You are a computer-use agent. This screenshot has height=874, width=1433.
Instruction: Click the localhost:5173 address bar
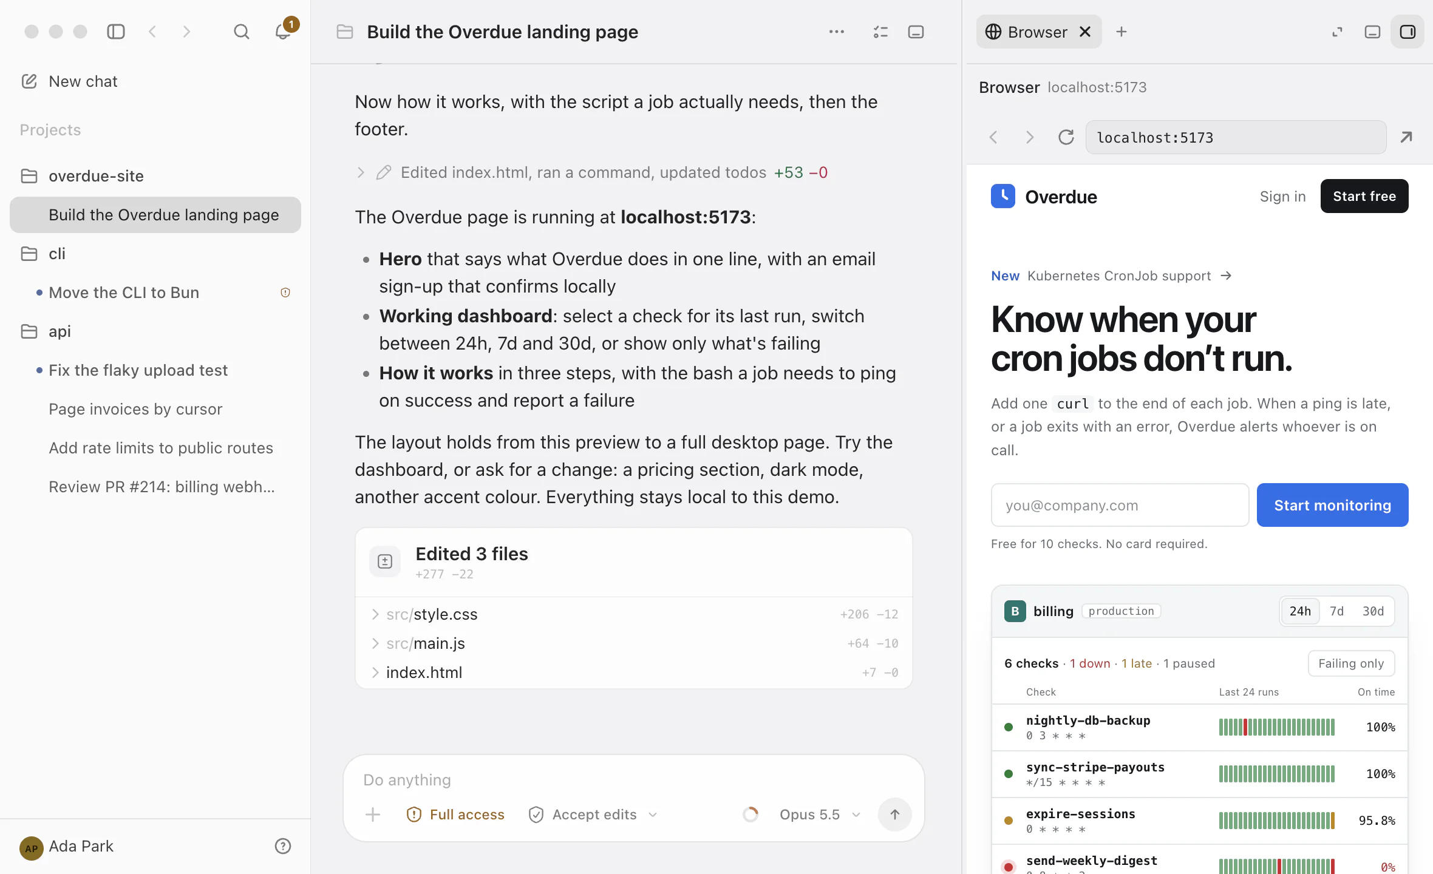point(1236,137)
